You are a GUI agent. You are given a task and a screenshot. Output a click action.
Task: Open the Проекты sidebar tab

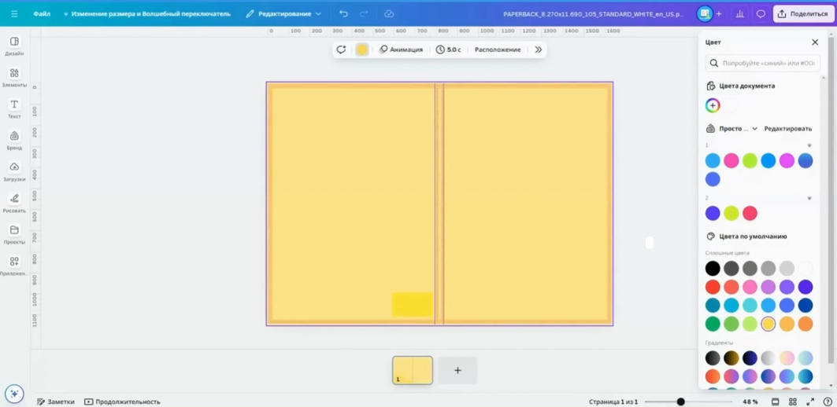coord(14,234)
